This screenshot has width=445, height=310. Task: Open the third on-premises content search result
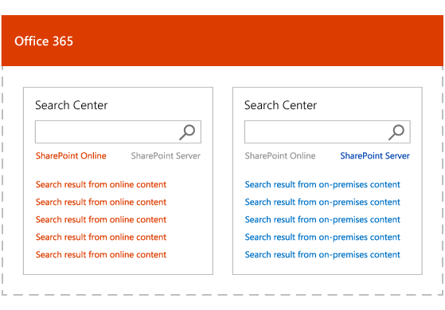tap(322, 220)
